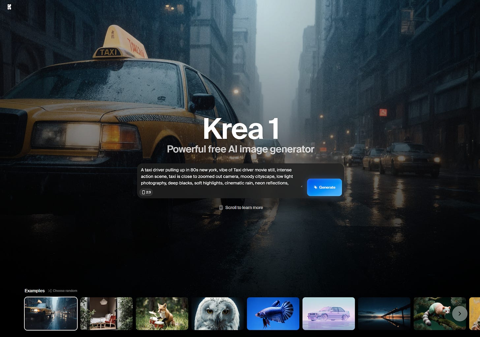Select the purple BMW car thumbnail

coord(329,314)
